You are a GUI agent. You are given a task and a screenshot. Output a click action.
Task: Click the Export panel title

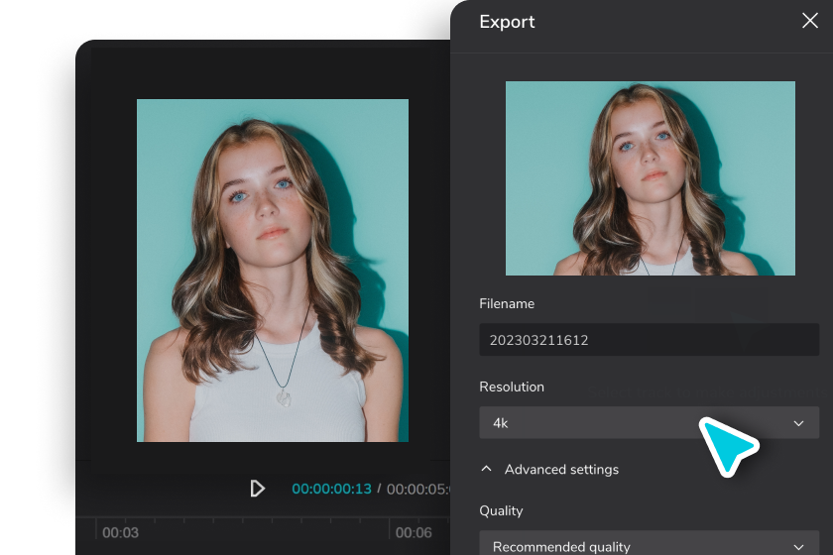click(x=507, y=22)
